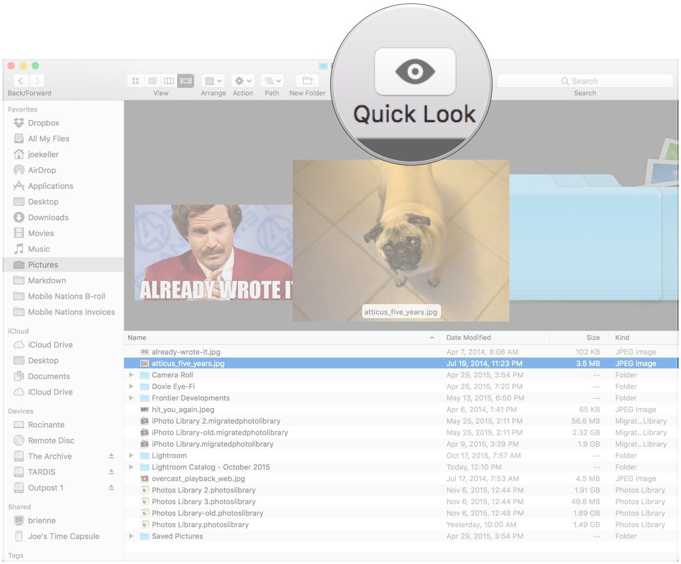681x564 pixels.
Task: Switch to list view in toolbar
Action: [x=153, y=81]
